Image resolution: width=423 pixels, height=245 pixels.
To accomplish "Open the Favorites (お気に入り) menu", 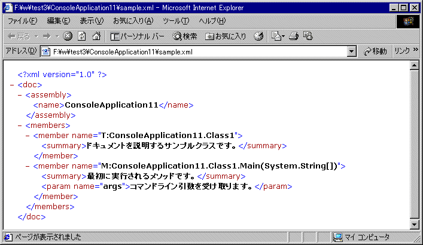I will click(133, 21).
